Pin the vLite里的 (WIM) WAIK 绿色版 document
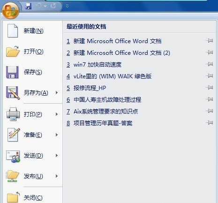 coord(210,76)
